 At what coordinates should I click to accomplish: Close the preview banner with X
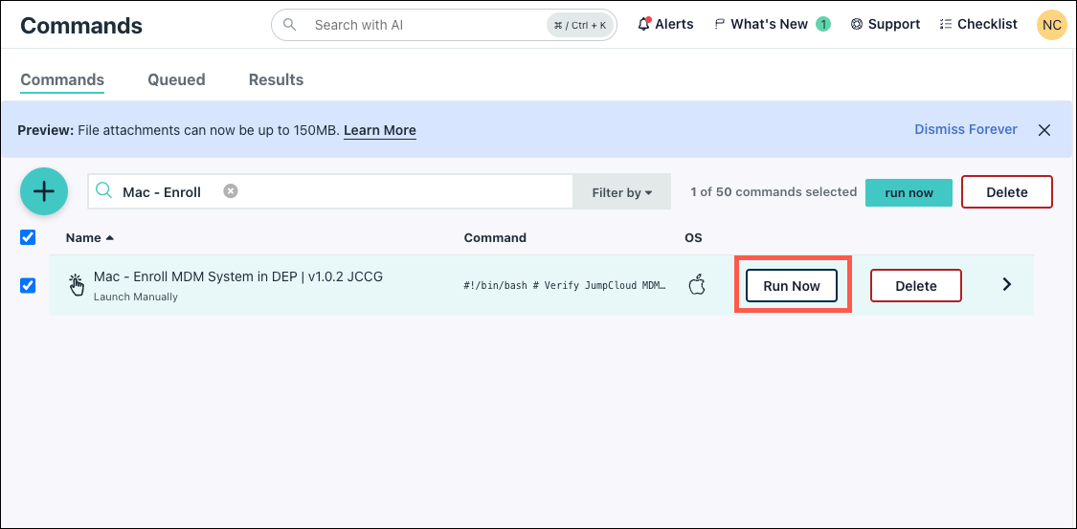coord(1044,130)
